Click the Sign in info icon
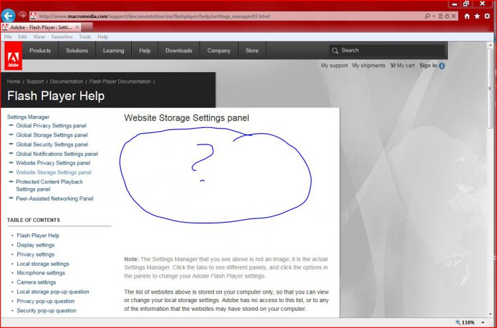This screenshot has width=497, height=328. 442,66
